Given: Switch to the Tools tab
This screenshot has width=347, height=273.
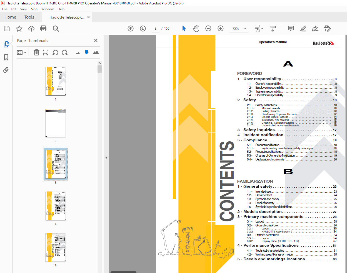Looking at the screenshot, I should (29, 17).
